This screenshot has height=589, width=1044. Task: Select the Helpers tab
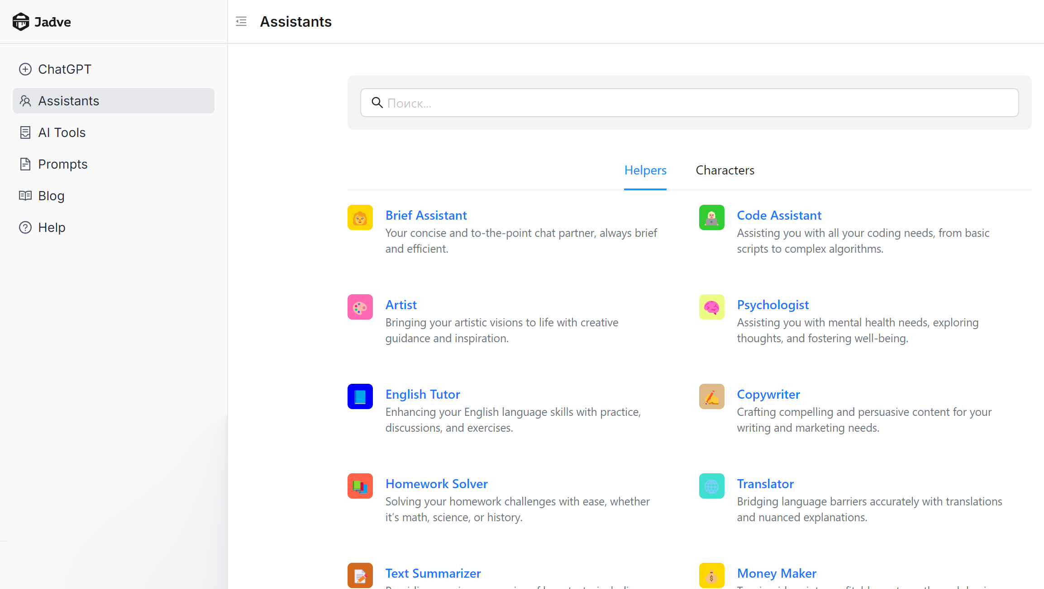645,170
